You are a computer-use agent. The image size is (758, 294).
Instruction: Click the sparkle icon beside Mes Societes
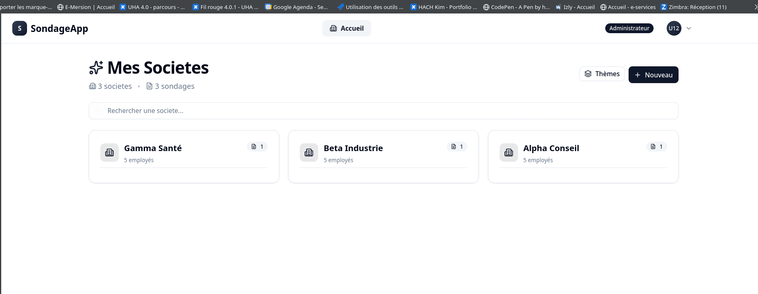click(96, 68)
